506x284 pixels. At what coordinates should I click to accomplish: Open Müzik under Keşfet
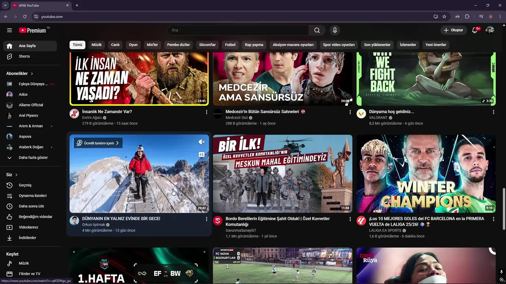coord(30,263)
